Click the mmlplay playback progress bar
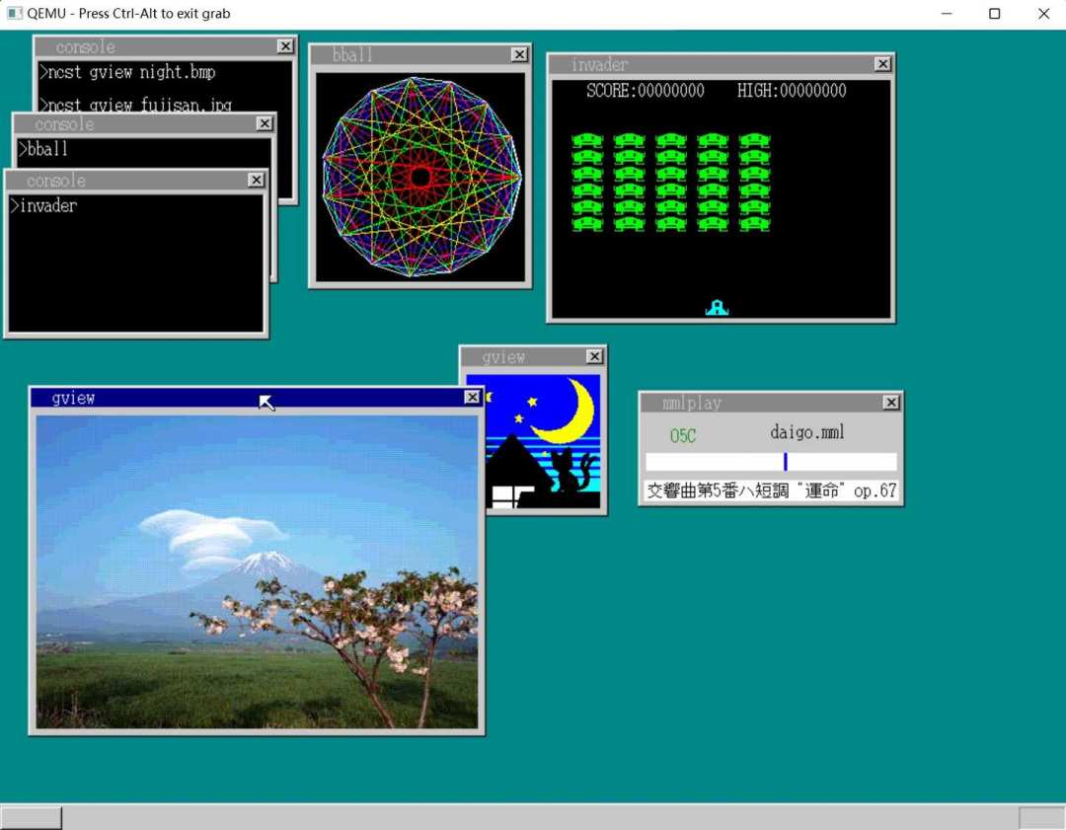Screen dimensions: 1066x830 click(771, 462)
